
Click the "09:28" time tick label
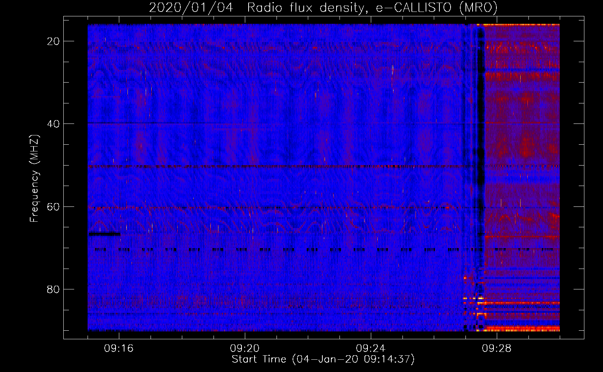[x=497, y=349]
